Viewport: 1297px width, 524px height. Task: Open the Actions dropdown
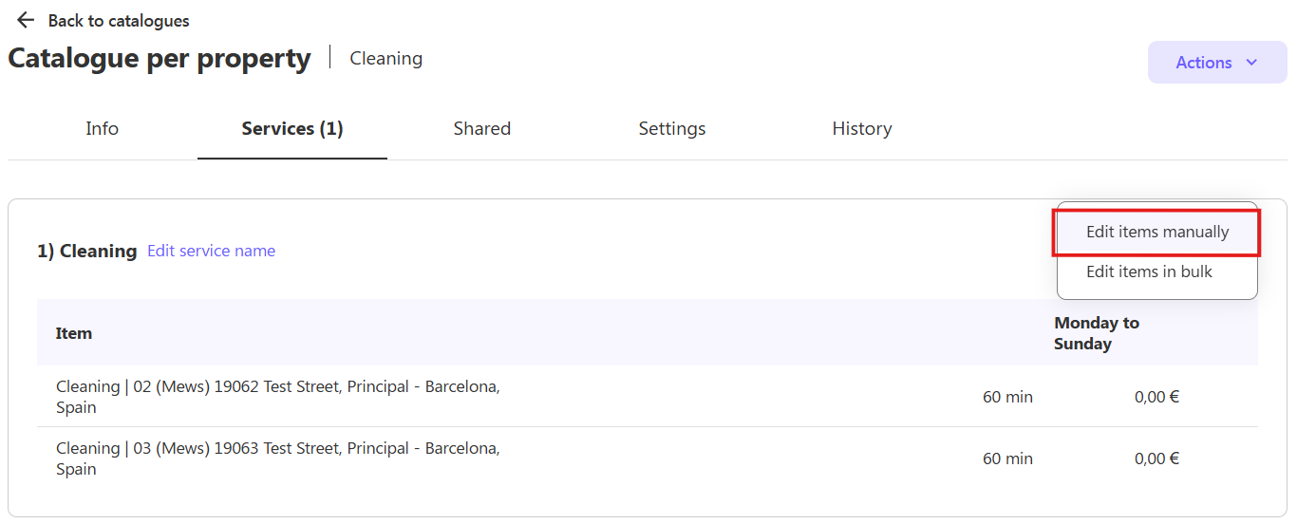coord(1217,63)
